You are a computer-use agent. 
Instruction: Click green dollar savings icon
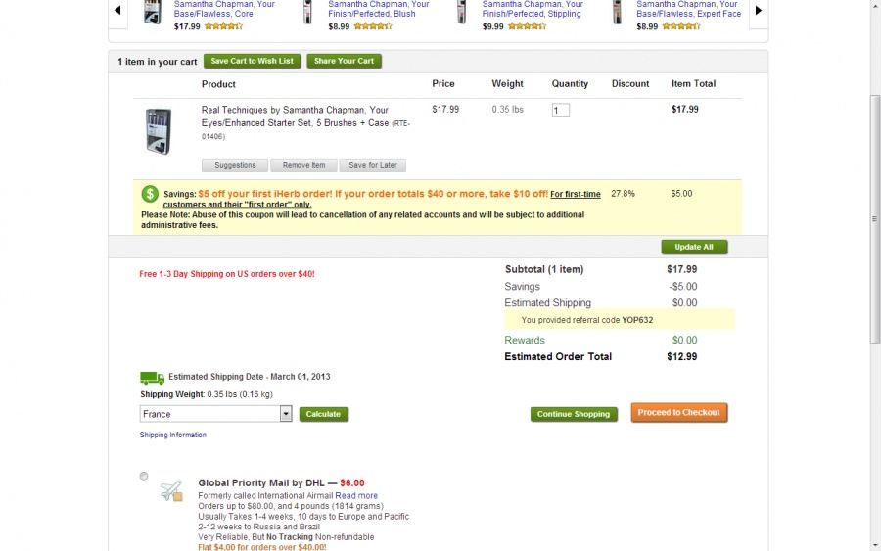pos(150,194)
